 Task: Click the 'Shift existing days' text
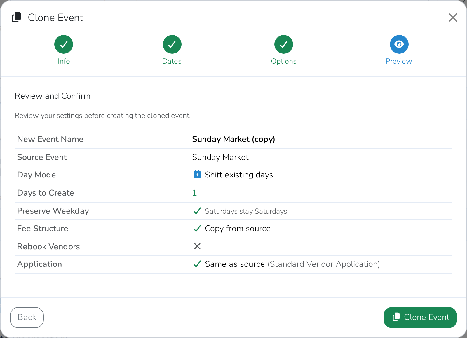click(239, 175)
